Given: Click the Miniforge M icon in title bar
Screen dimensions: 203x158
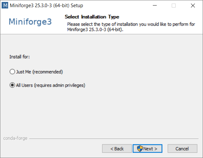Looking at the screenshot, I should pyautogui.click(x=5, y=6).
